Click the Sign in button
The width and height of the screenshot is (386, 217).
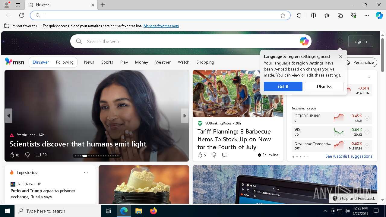(361, 41)
